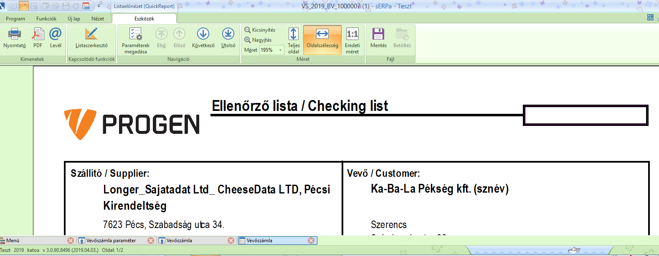Click into the Méret zoom percentage field
The height and width of the screenshot is (256, 659).
[268, 50]
